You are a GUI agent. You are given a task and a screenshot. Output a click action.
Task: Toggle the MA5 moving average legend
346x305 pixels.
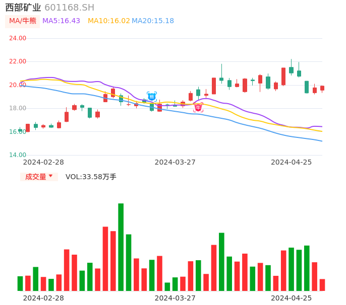pos(61,21)
